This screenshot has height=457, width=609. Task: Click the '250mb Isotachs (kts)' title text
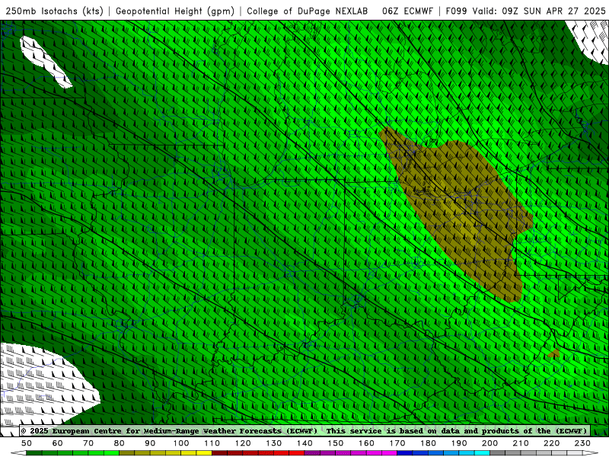pyautogui.click(x=54, y=11)
